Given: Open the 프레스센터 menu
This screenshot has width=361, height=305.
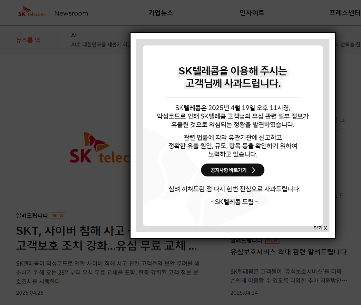Looking at the screenshot, I should [345, 13].
